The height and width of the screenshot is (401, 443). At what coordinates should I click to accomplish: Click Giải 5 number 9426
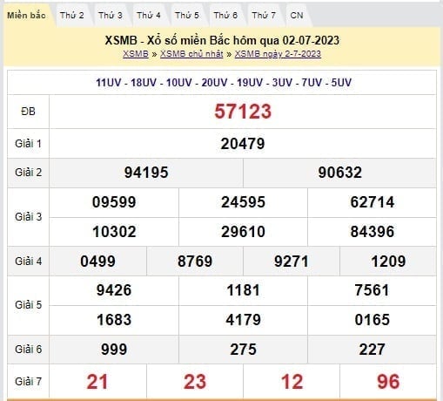(114, 290)
